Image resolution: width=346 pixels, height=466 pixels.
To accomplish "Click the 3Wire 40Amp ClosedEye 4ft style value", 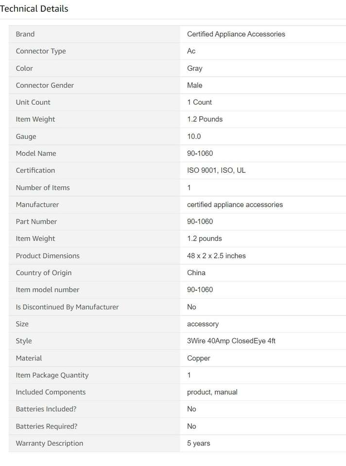I will 231,341.
